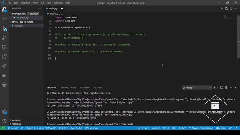The width and height of the screenshot is (240, 135).
Task: Open the File menu
Action: 9,3
